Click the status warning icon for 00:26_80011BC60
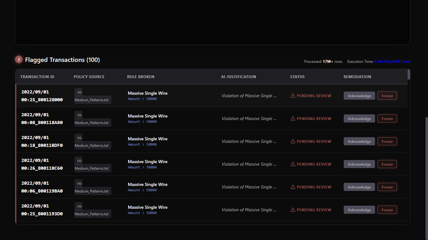428x240 pixels. click(293, 164)
